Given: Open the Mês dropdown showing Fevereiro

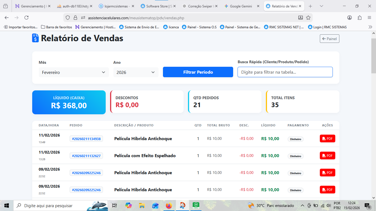Looking at the screenshot, I should pos(73,72).
